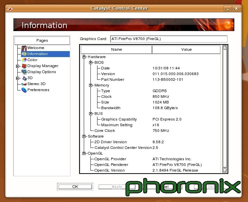The image size is (248, 202).
Task: Open the Display Manager page
Action: (x=43, y=66)
